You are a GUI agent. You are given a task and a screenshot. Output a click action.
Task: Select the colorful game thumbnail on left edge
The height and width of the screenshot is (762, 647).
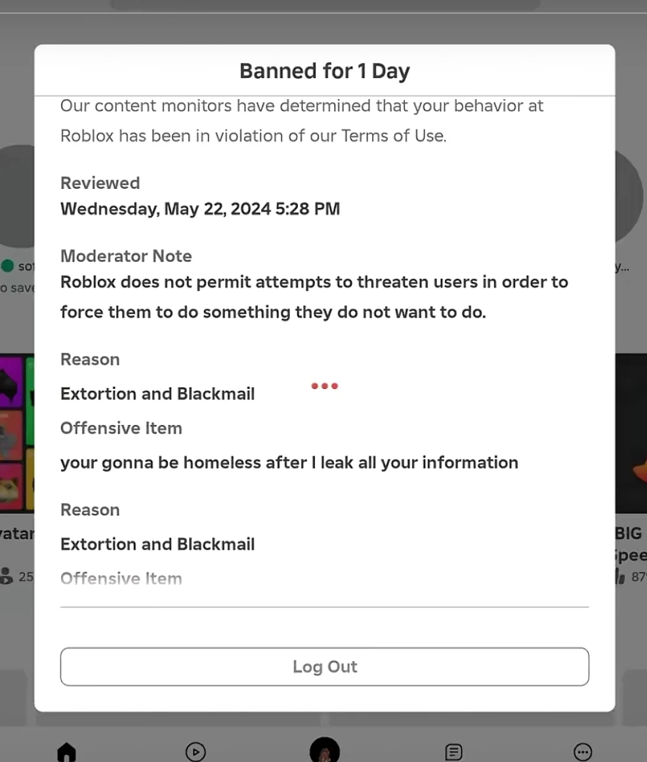pos(17,433)
